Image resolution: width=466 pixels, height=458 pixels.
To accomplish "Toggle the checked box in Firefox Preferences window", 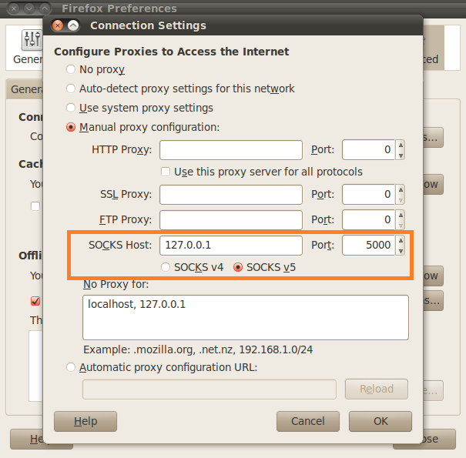I will (35, 301).
